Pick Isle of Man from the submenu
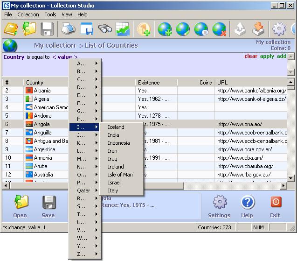 pyautogui.click(x=122, y=175)
